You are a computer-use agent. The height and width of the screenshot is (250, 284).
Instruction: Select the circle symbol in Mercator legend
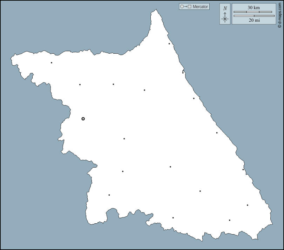(182, 7)
